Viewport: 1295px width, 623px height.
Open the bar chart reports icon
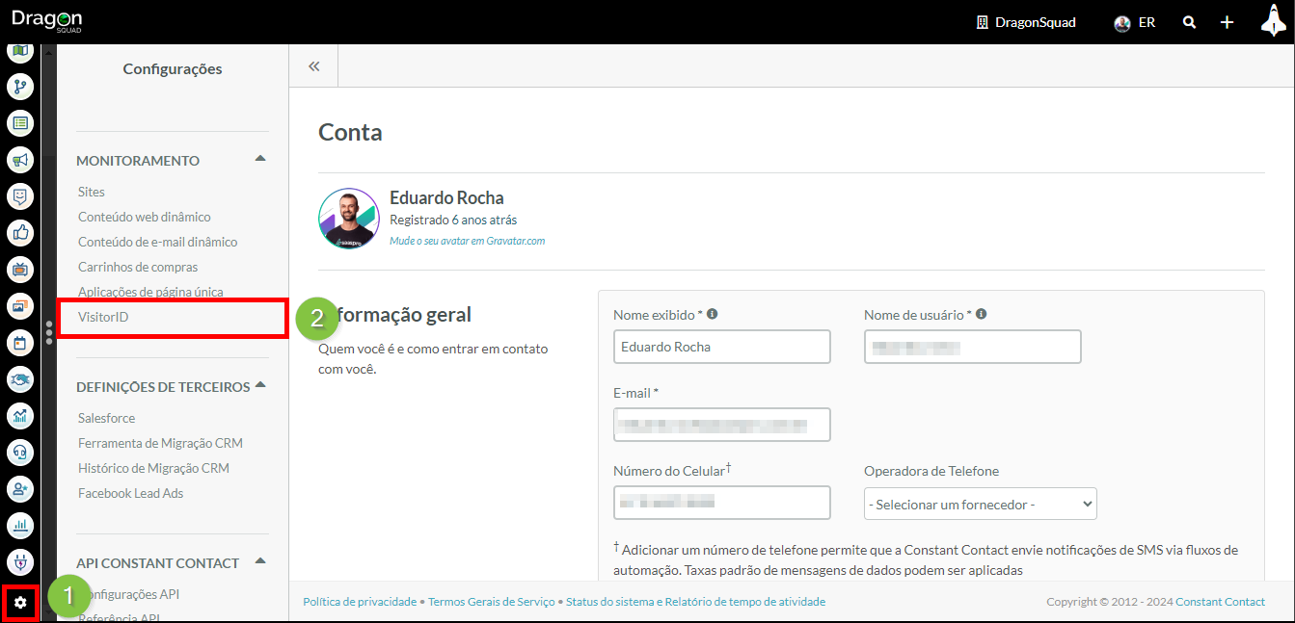[x=20, y=526]
